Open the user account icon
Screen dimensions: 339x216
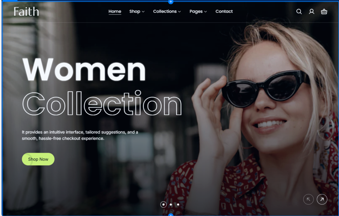(312, 12)
